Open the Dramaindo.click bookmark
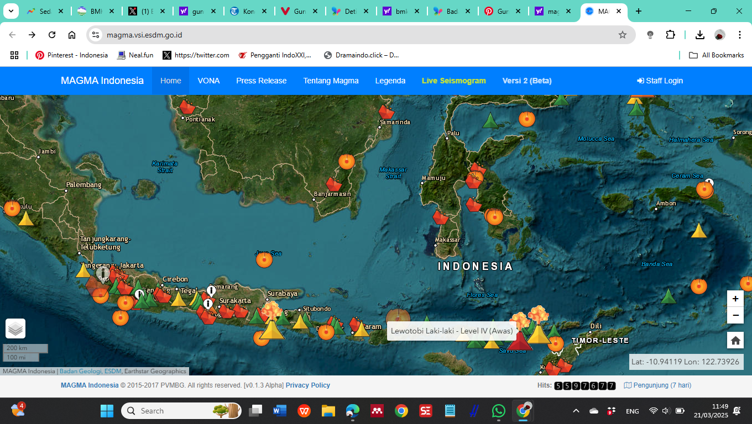Viewport: 752px width, 424px height. coord(361,55)
